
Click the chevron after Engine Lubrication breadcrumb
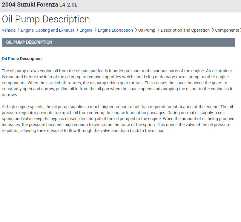click(136, 30)
